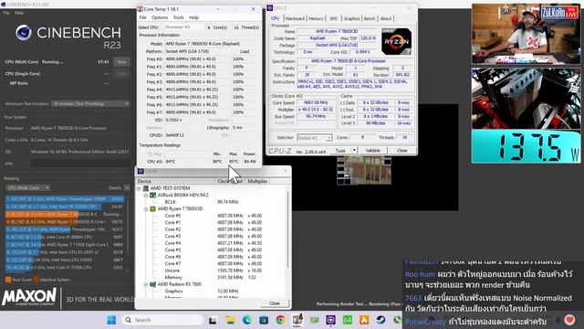This screenshot has width=584, height=329.
Task: Stop the CPU Multi Core test
Action: click(x=121, y=62)
